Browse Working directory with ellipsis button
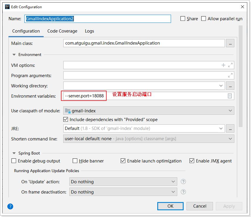The height and width of the screenshot is (217, 251). point(230,86)
